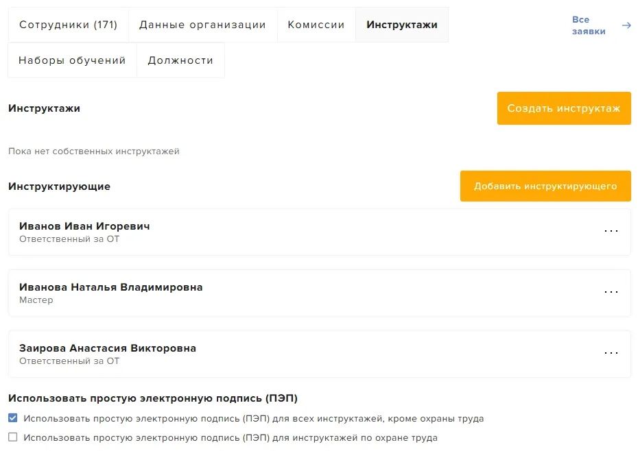This screenshot has width=638, height=451.
Task: Select Иванов Иван Игоревич name
Action: click(x=84, y=226)
